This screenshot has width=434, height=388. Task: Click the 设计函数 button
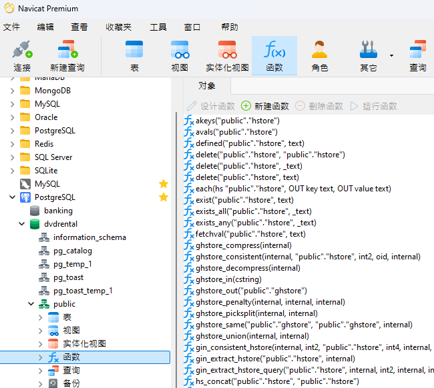click(210, 106)
